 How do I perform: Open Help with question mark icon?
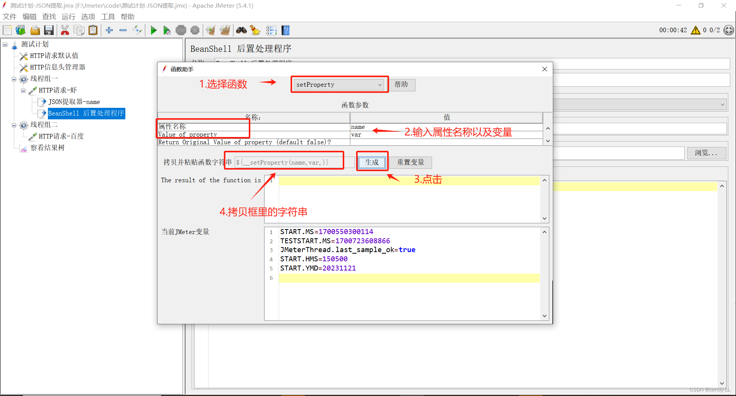(286, 30)
